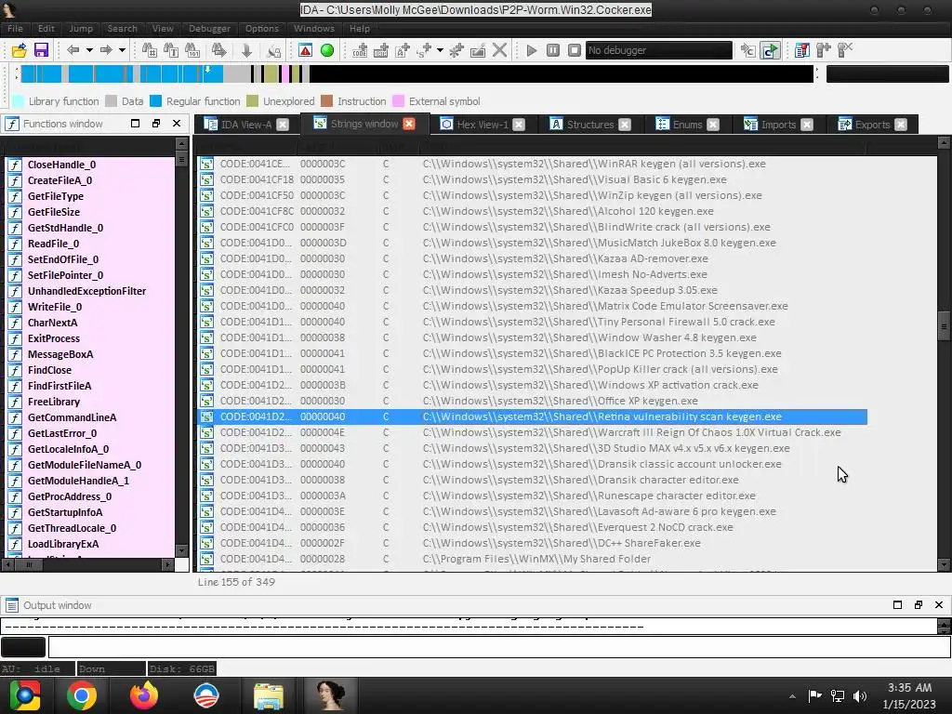
Task: Close the Strings window tab
Action: click(x=409, y=124)
